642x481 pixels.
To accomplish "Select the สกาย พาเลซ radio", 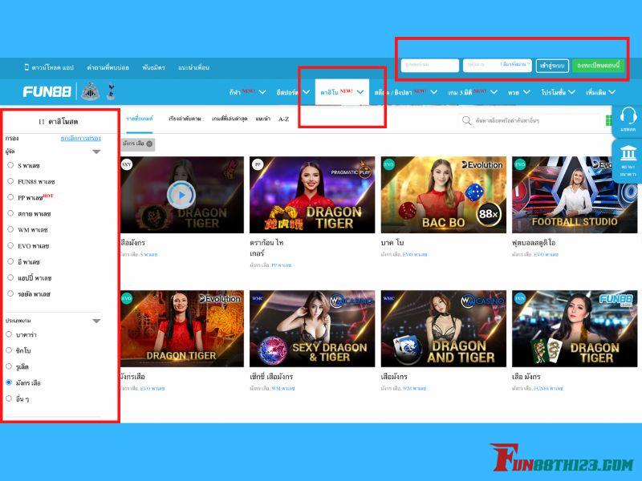I will click(10, 213).
